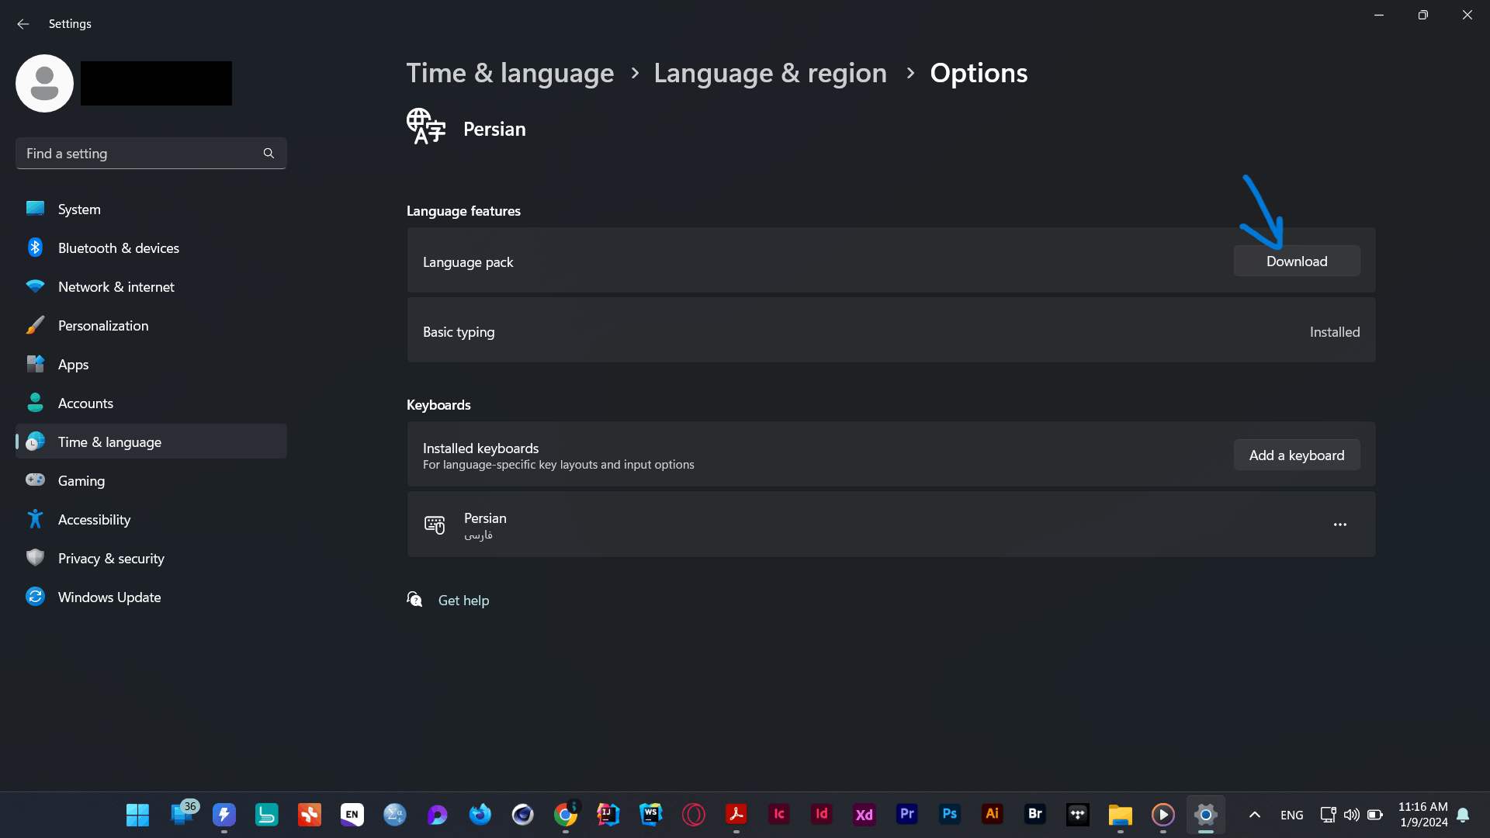
Task: Select Time & language in sidebar
Action: click(x=151, y=442)
